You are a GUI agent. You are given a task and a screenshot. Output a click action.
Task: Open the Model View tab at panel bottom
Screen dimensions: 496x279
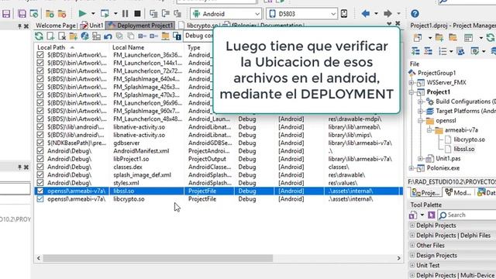click(458, 192)
